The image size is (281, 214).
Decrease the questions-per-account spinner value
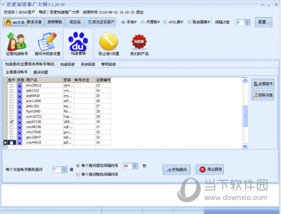[64, 171]
